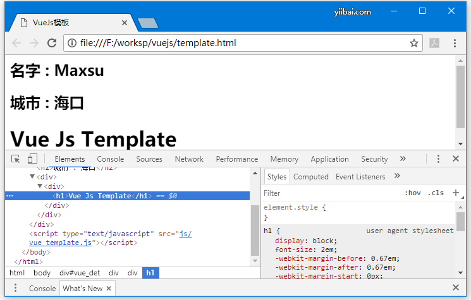Close the What's New drawer tab
The height and width of the screenshot is (300, 471).
click(x=109, y=289)
